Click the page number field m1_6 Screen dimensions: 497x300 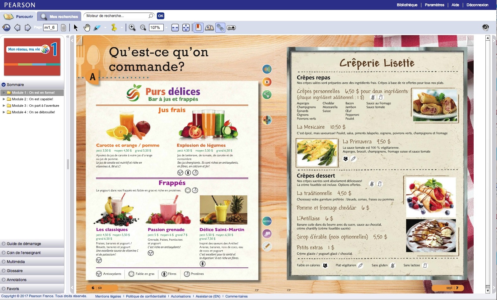(50, 28)
